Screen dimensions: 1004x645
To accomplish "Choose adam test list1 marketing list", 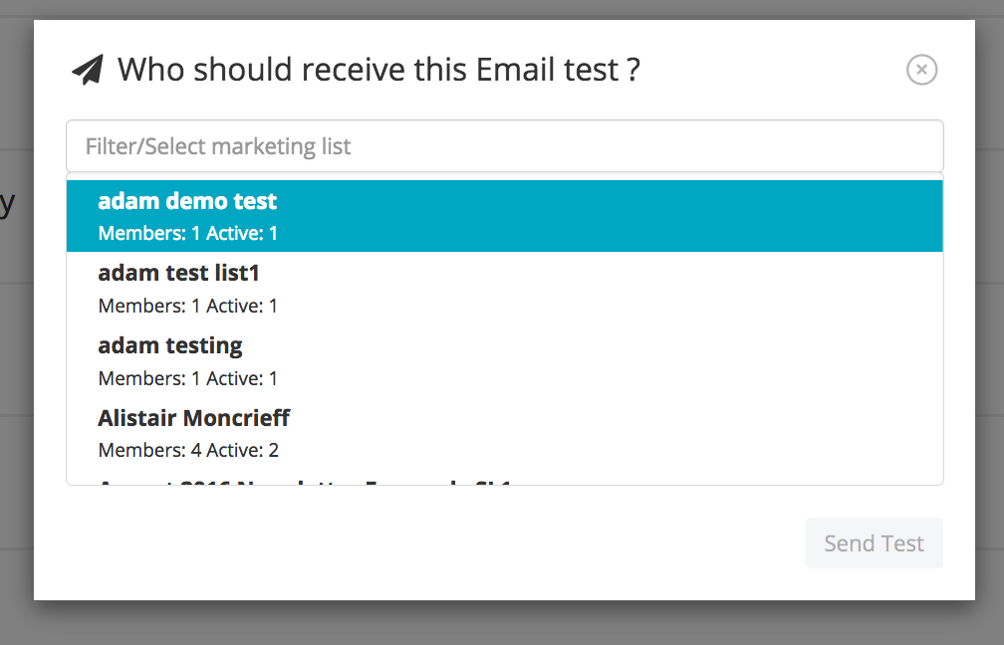I will pos(505,288).
